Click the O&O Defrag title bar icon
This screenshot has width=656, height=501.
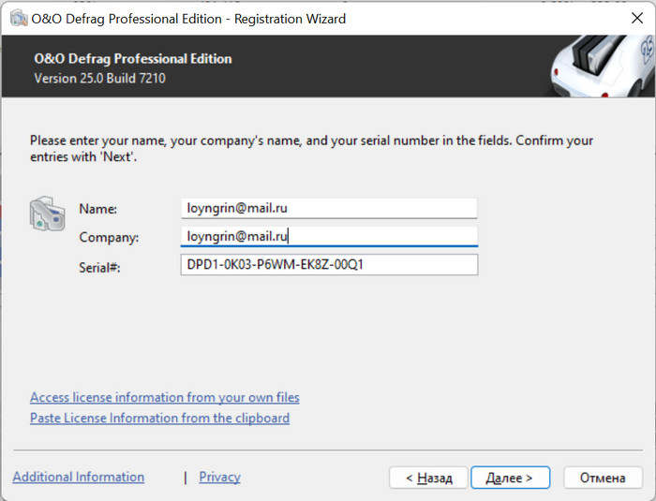tap(17, 19)
